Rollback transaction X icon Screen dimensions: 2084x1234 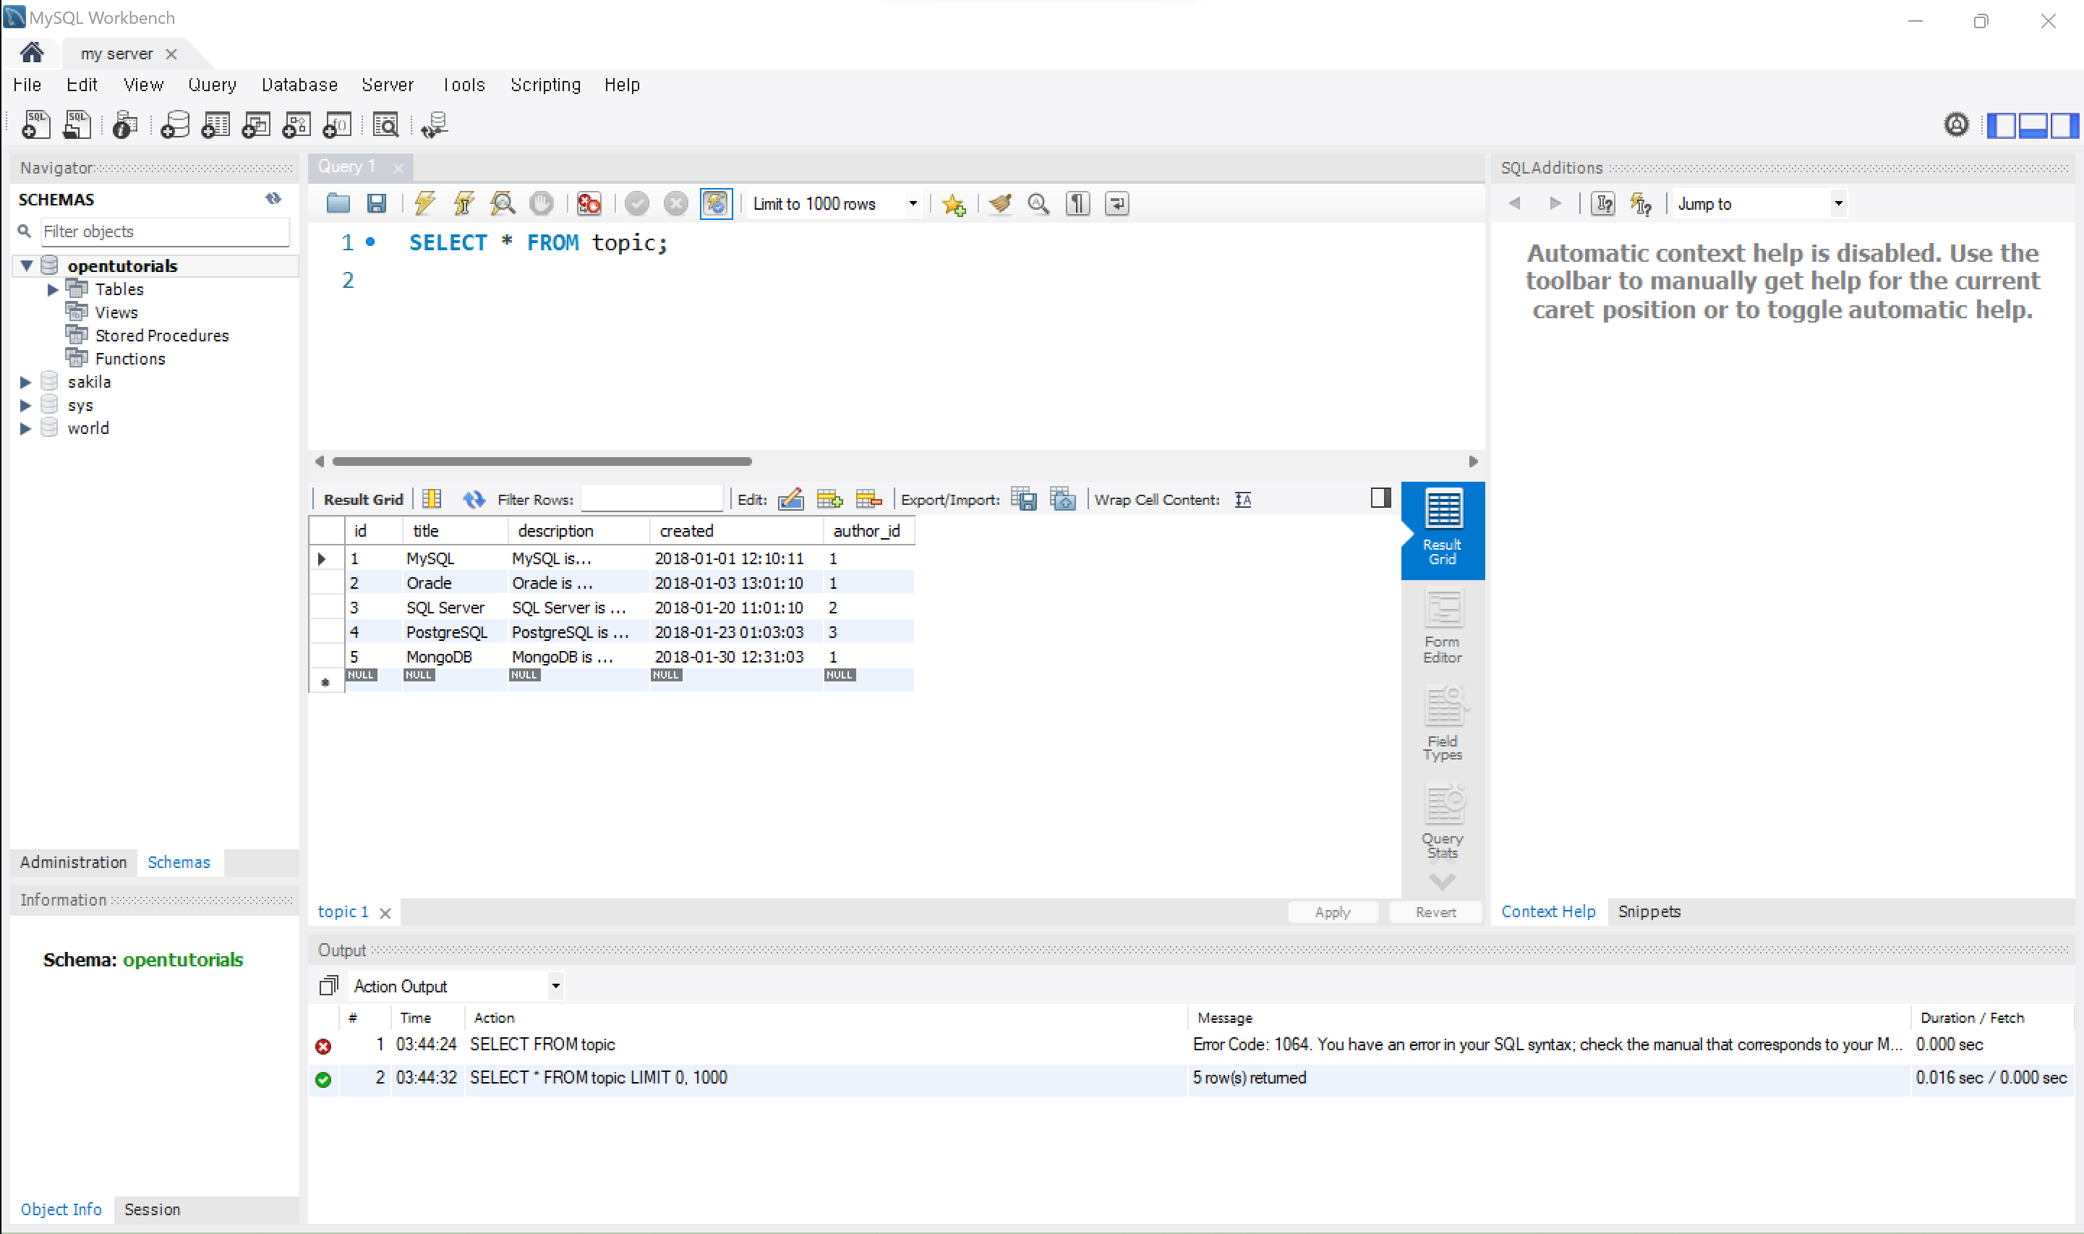coord(676,204)
